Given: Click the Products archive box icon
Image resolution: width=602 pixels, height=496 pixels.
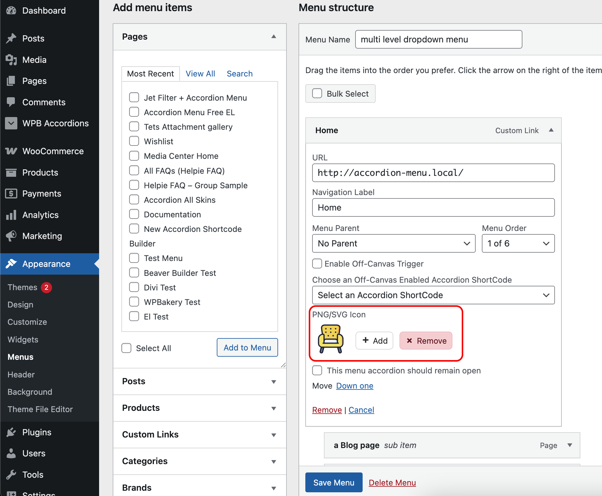Looking at the screenshot, I should coord(11,172).
